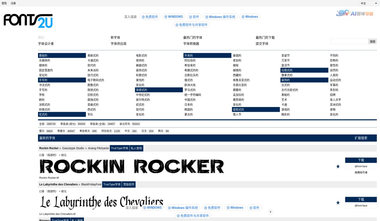Open the 免费软件 explore tag
The height and width of the screenshot is (221, 380).
tap(149, 16)
